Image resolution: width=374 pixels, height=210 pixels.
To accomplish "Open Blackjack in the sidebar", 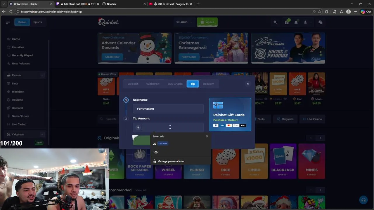I will [18, 92].
